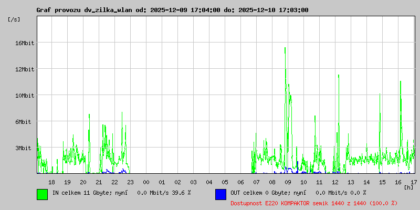Click the 'IN celkem 11 Gbyte' legend text
This screenshot has height=210, width=420.
click(81, 193)
